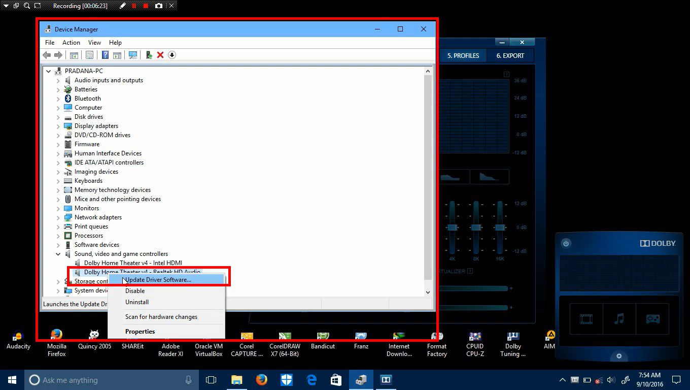Expand the Monitors category

(x=58, y=208)
